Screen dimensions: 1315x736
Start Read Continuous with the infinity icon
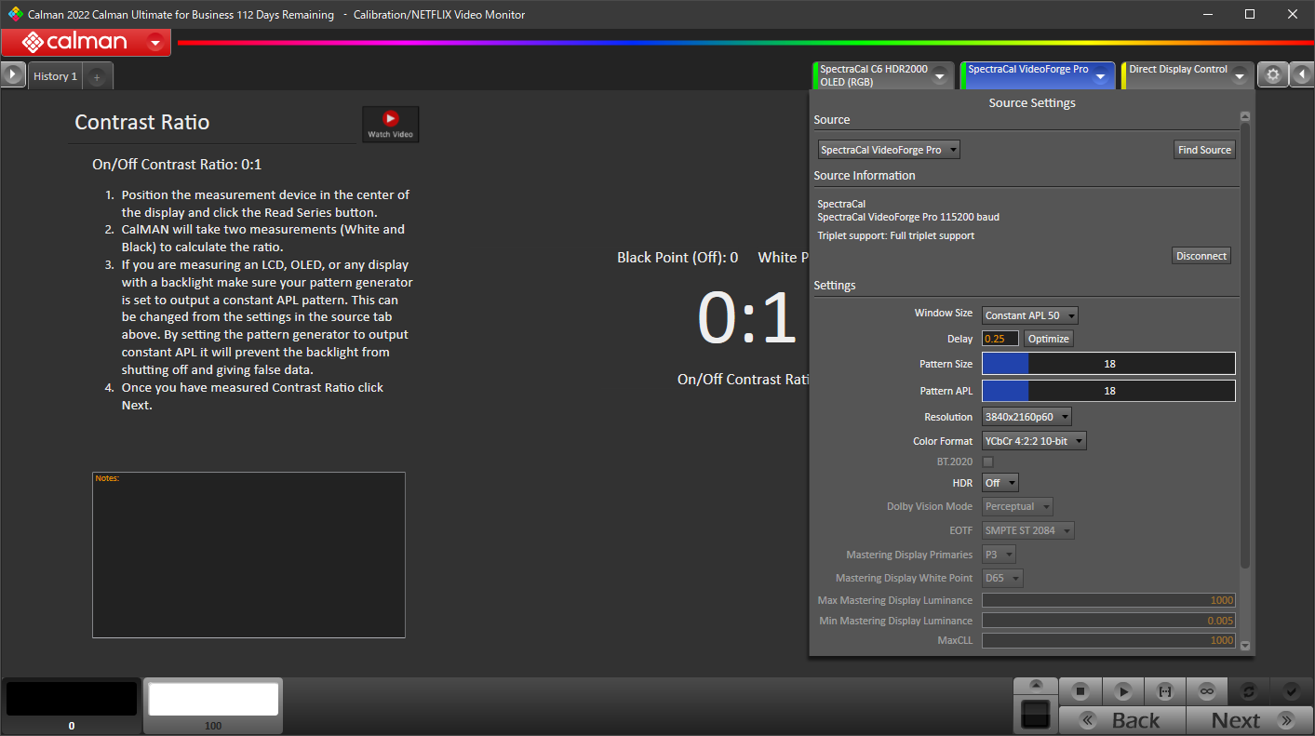pos(1206,691)
